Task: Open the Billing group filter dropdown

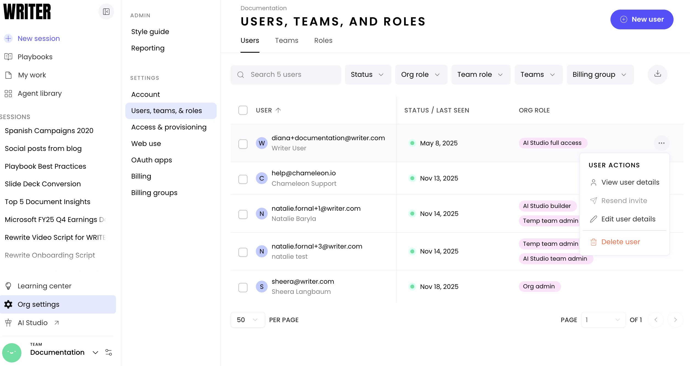Action: click(x=600, y=74)
